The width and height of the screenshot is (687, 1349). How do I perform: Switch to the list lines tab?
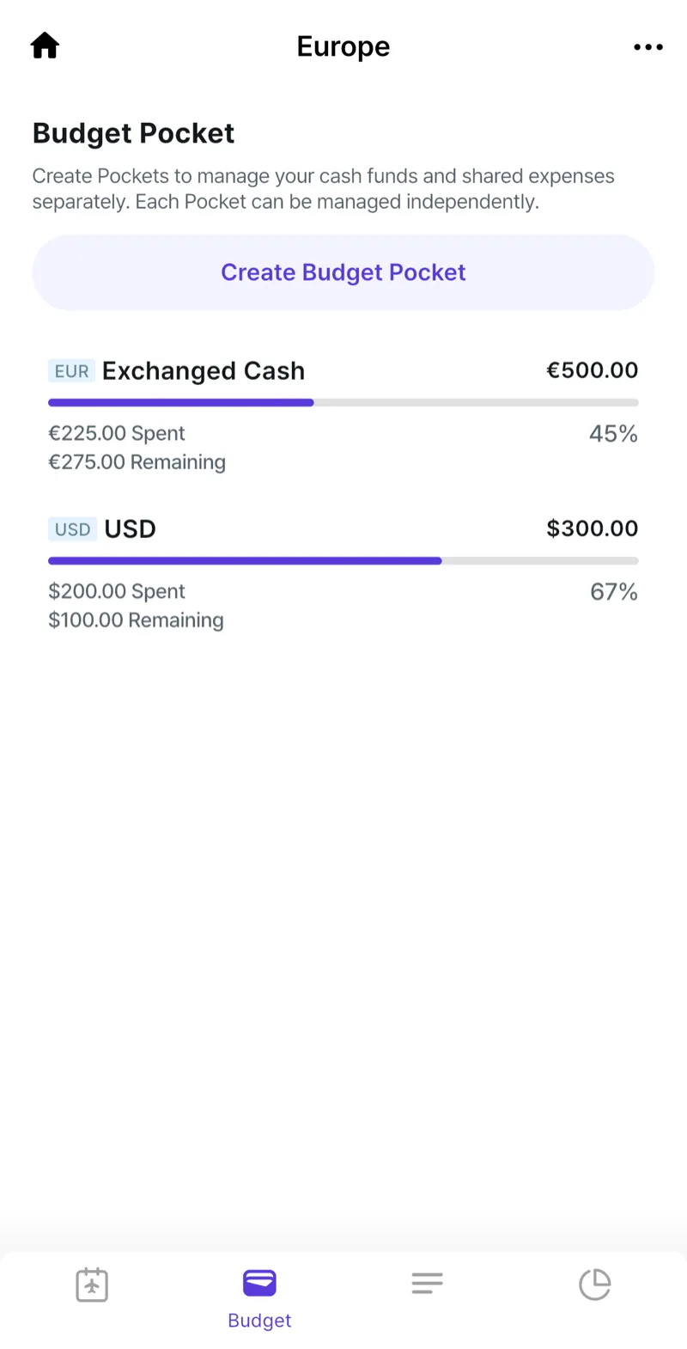click(x=427, y=1285)
